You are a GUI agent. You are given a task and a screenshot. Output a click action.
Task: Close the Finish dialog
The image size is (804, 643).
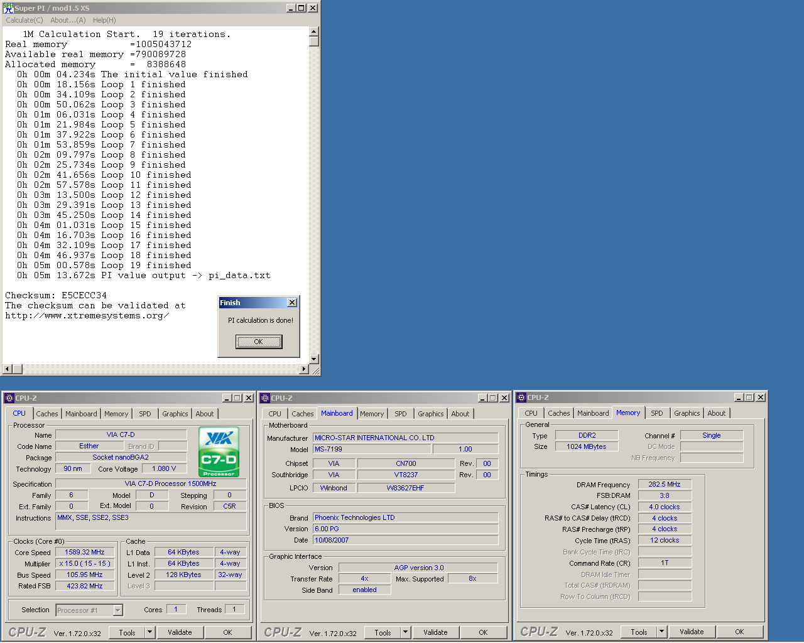click(292, 303)
